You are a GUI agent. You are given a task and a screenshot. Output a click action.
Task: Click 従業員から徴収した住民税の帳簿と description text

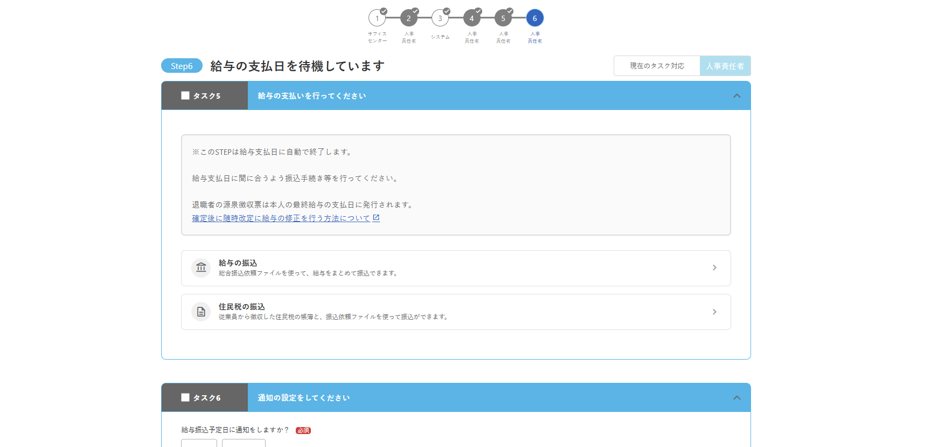point(334,317)
